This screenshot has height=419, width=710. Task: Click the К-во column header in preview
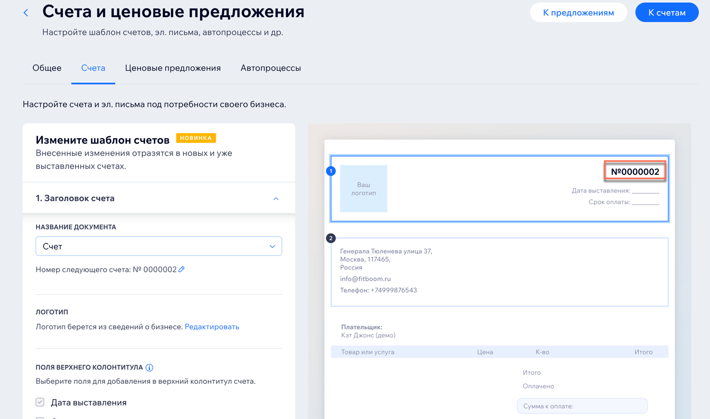tap(542, 352)
